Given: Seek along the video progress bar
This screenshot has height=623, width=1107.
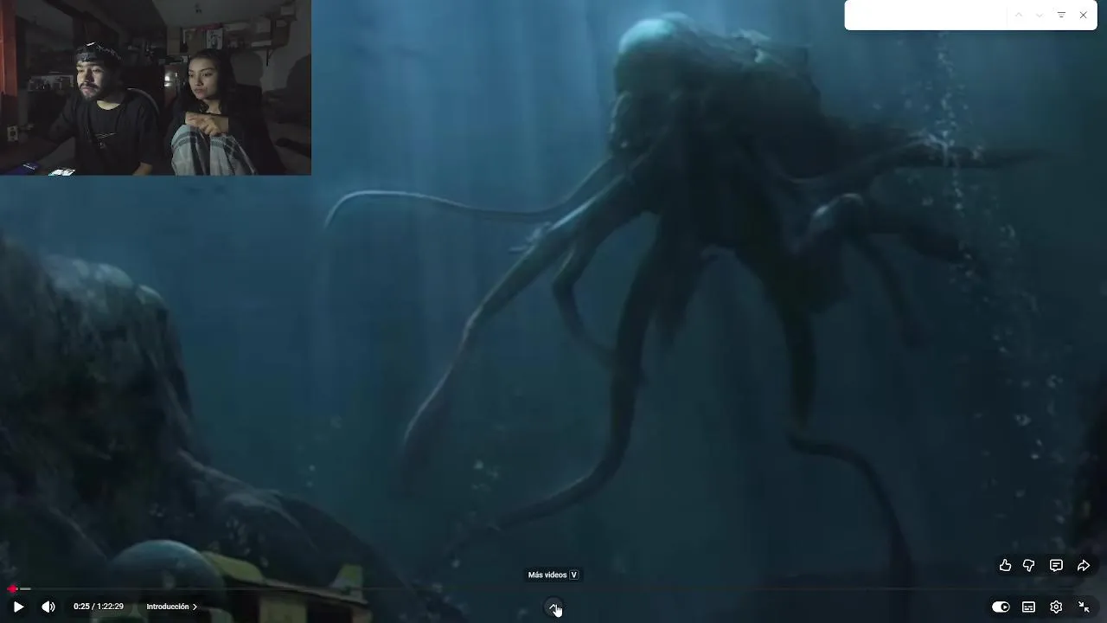Looking at the screenshot, I should [553, 589].
